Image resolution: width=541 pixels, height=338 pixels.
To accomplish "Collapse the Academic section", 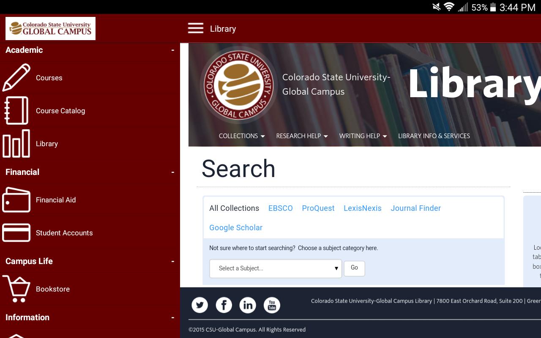I will (172, 50).
